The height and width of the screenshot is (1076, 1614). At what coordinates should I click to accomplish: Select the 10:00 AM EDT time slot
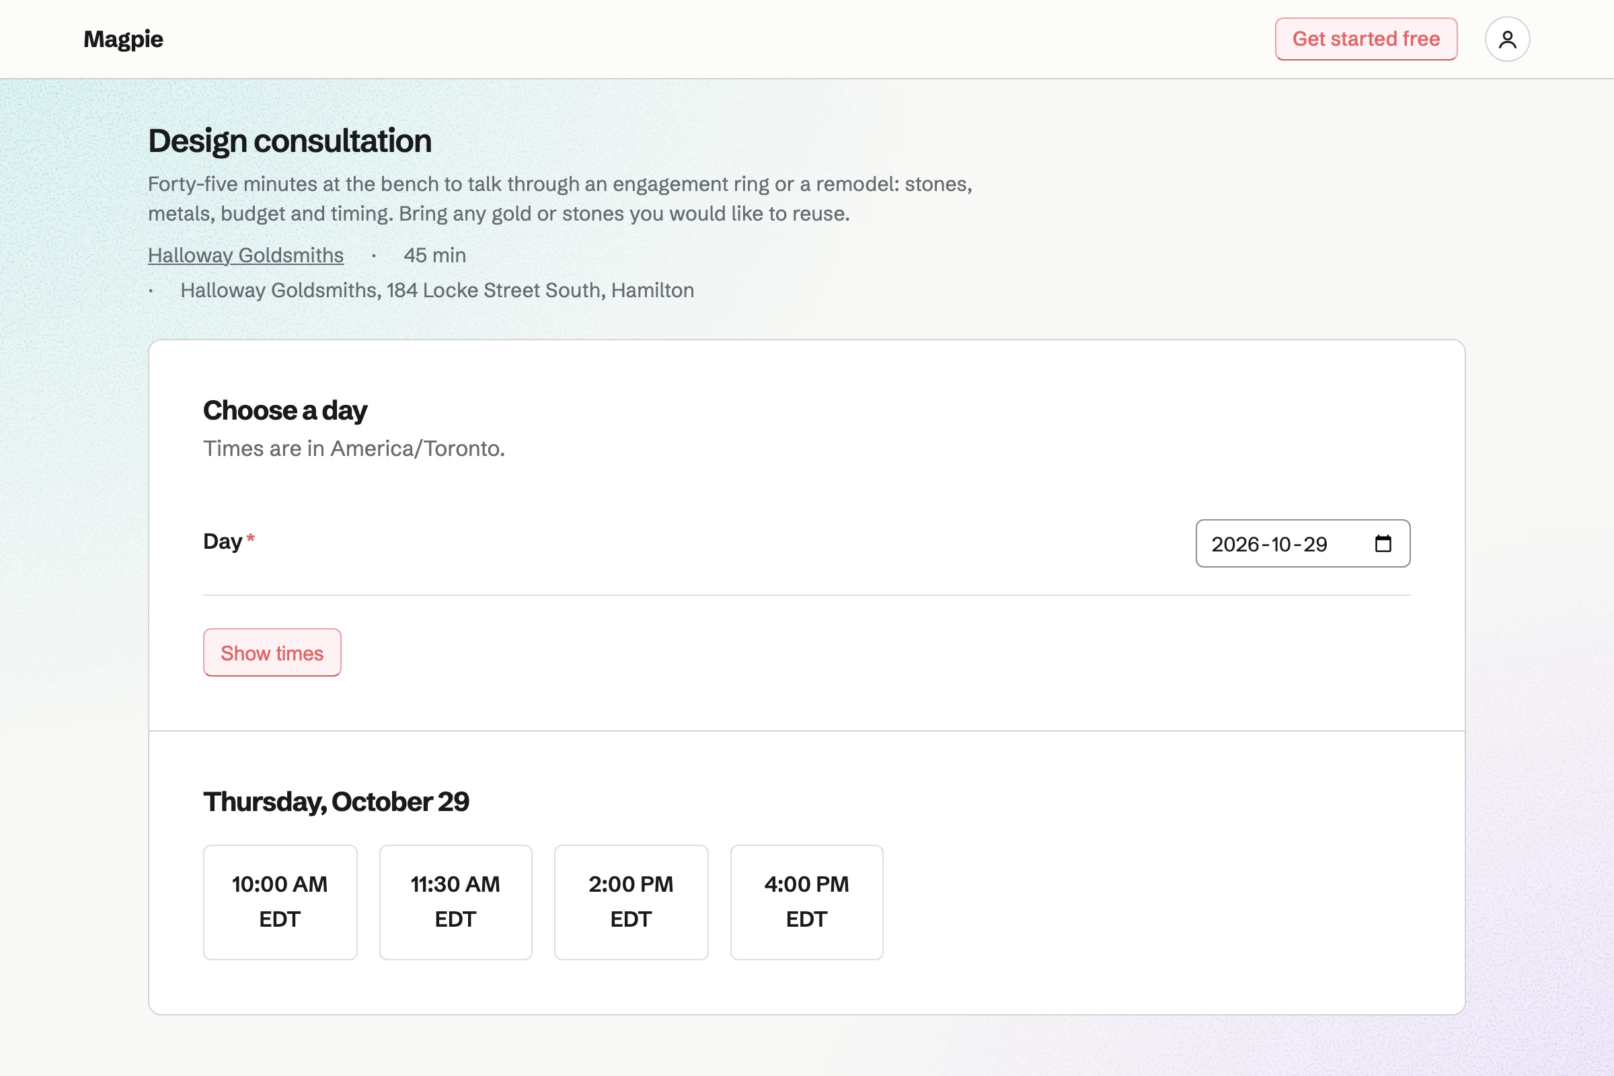coord(280,902)
